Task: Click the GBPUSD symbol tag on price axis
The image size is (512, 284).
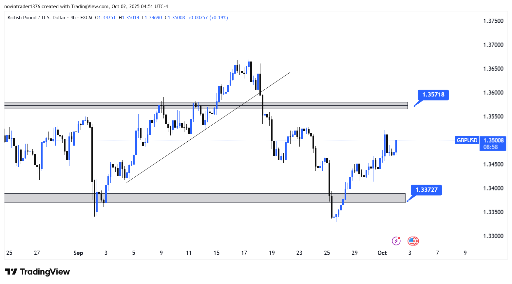Action: (467, 140)
